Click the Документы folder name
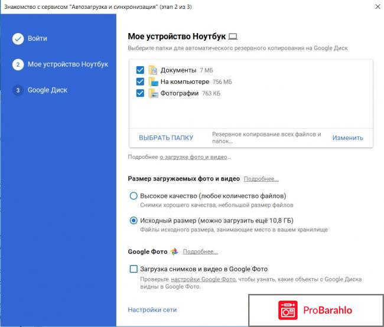 (178, 70)
